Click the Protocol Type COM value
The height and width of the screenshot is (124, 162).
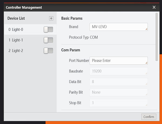(94, 37)
